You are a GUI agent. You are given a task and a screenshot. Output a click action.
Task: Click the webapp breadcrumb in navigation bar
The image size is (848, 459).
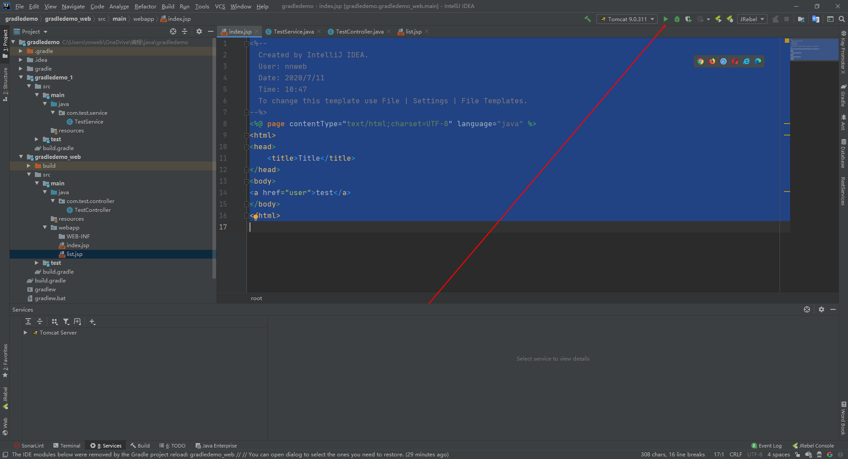click(x=144, y=19)
